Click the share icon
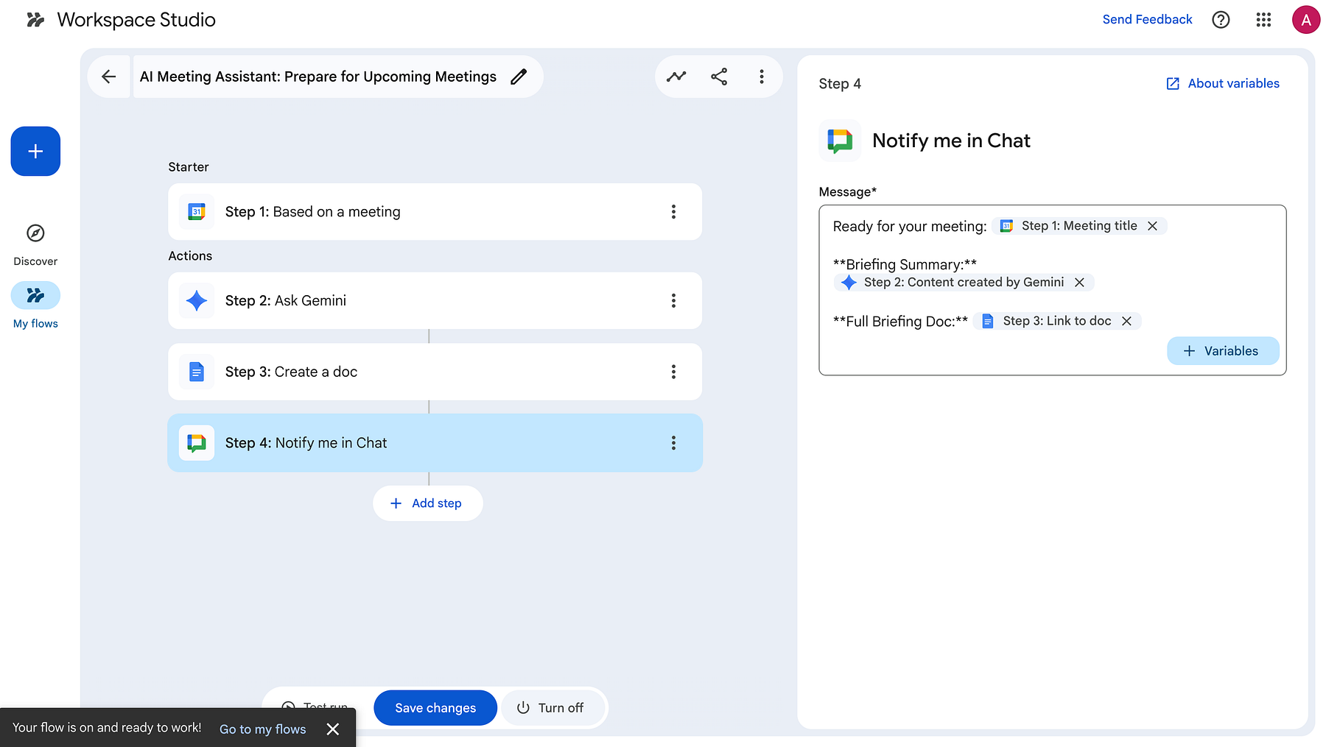1326x747 pixels. coord(719,77)
